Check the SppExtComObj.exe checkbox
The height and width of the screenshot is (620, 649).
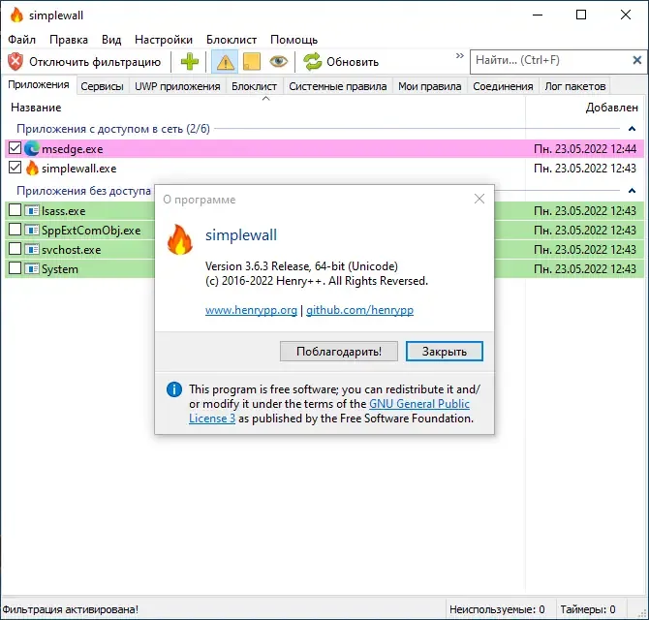[15, 230]
